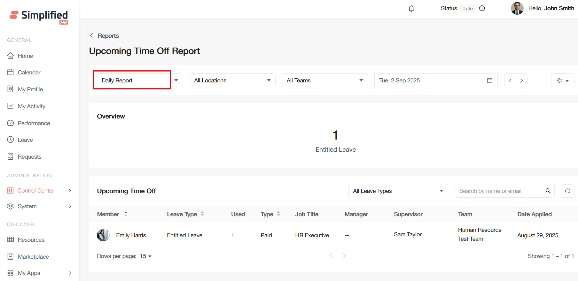Click the search by name field

pos(499,191)
